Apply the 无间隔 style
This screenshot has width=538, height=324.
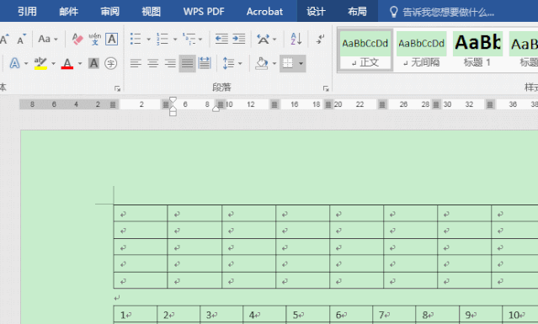(421, 50)
